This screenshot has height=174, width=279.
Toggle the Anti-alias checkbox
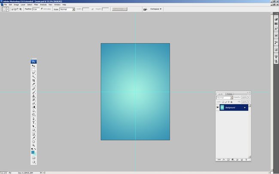point(42,9)
